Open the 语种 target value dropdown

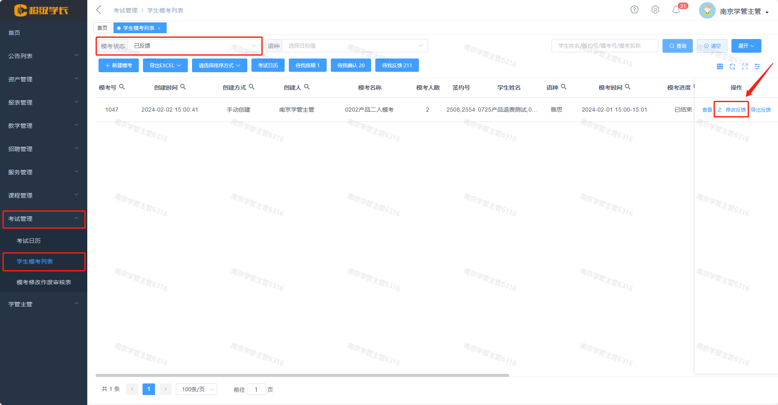355,46
